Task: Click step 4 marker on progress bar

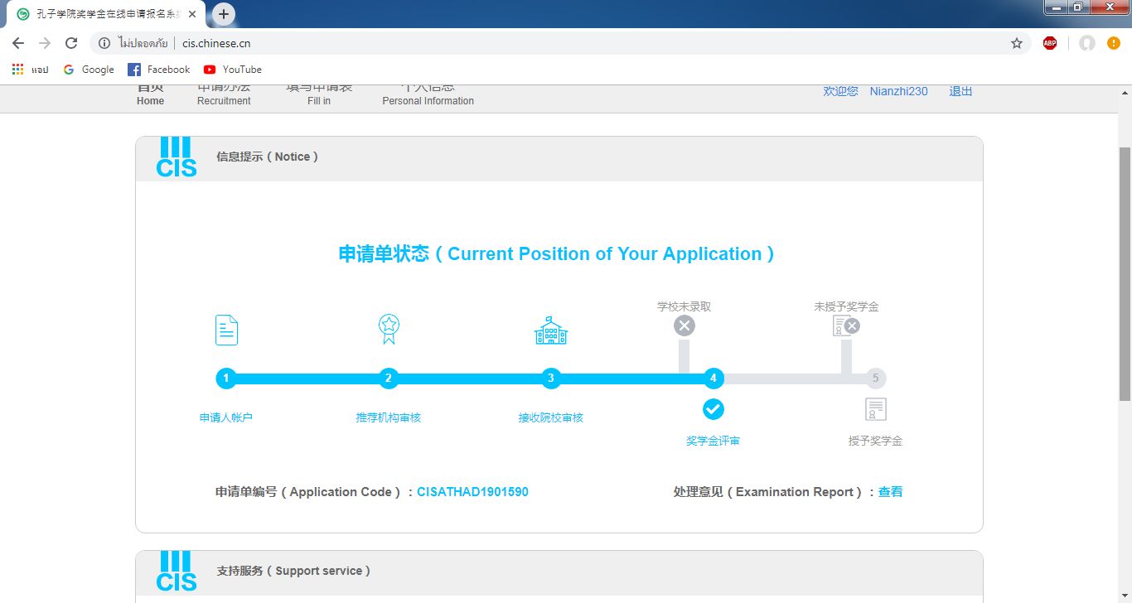Action: 714,379
